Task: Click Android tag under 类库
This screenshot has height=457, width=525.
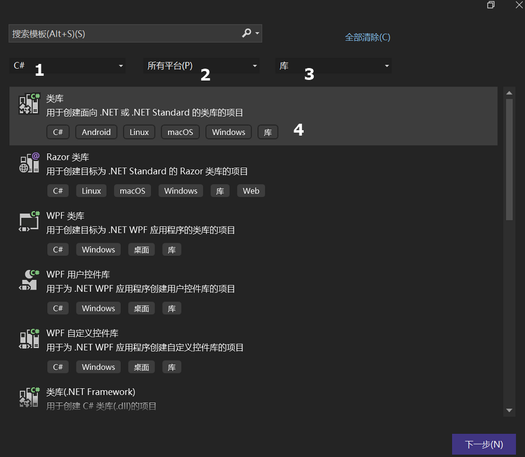Action: (96, 132)
